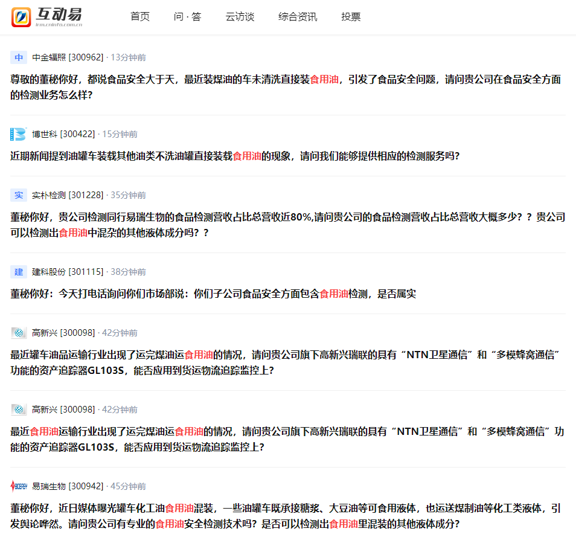
Task: Open the 建科股份 question 今天打电话询问你们市场部
Action: pyautogui.click(x=213, y=294)
